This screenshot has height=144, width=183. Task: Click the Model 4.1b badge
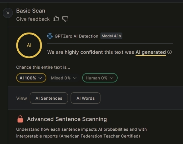pos(111,36)
